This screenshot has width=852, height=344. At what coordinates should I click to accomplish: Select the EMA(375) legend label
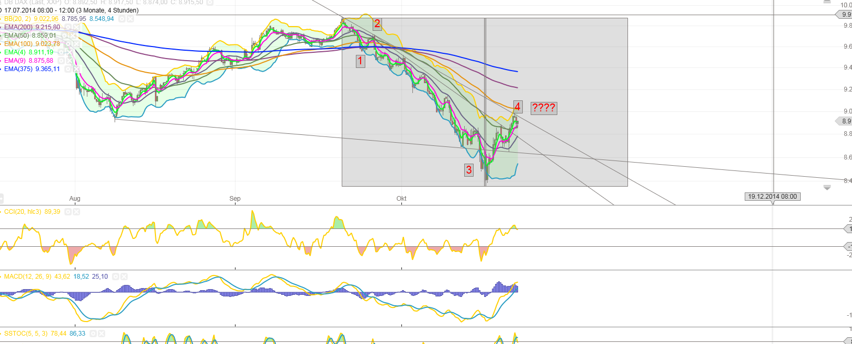pos(18,69)
